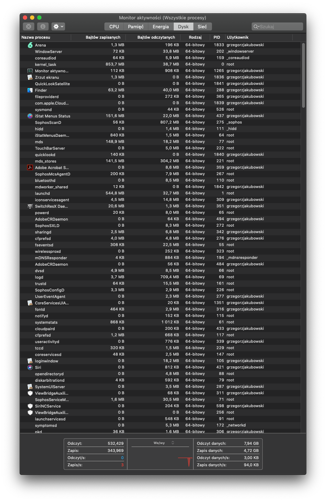Click the stop process X button
This screenshot has width=326, height=501.
(29, 27)
